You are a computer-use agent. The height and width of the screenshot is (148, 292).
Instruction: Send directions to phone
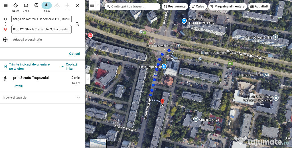[27, 67]
